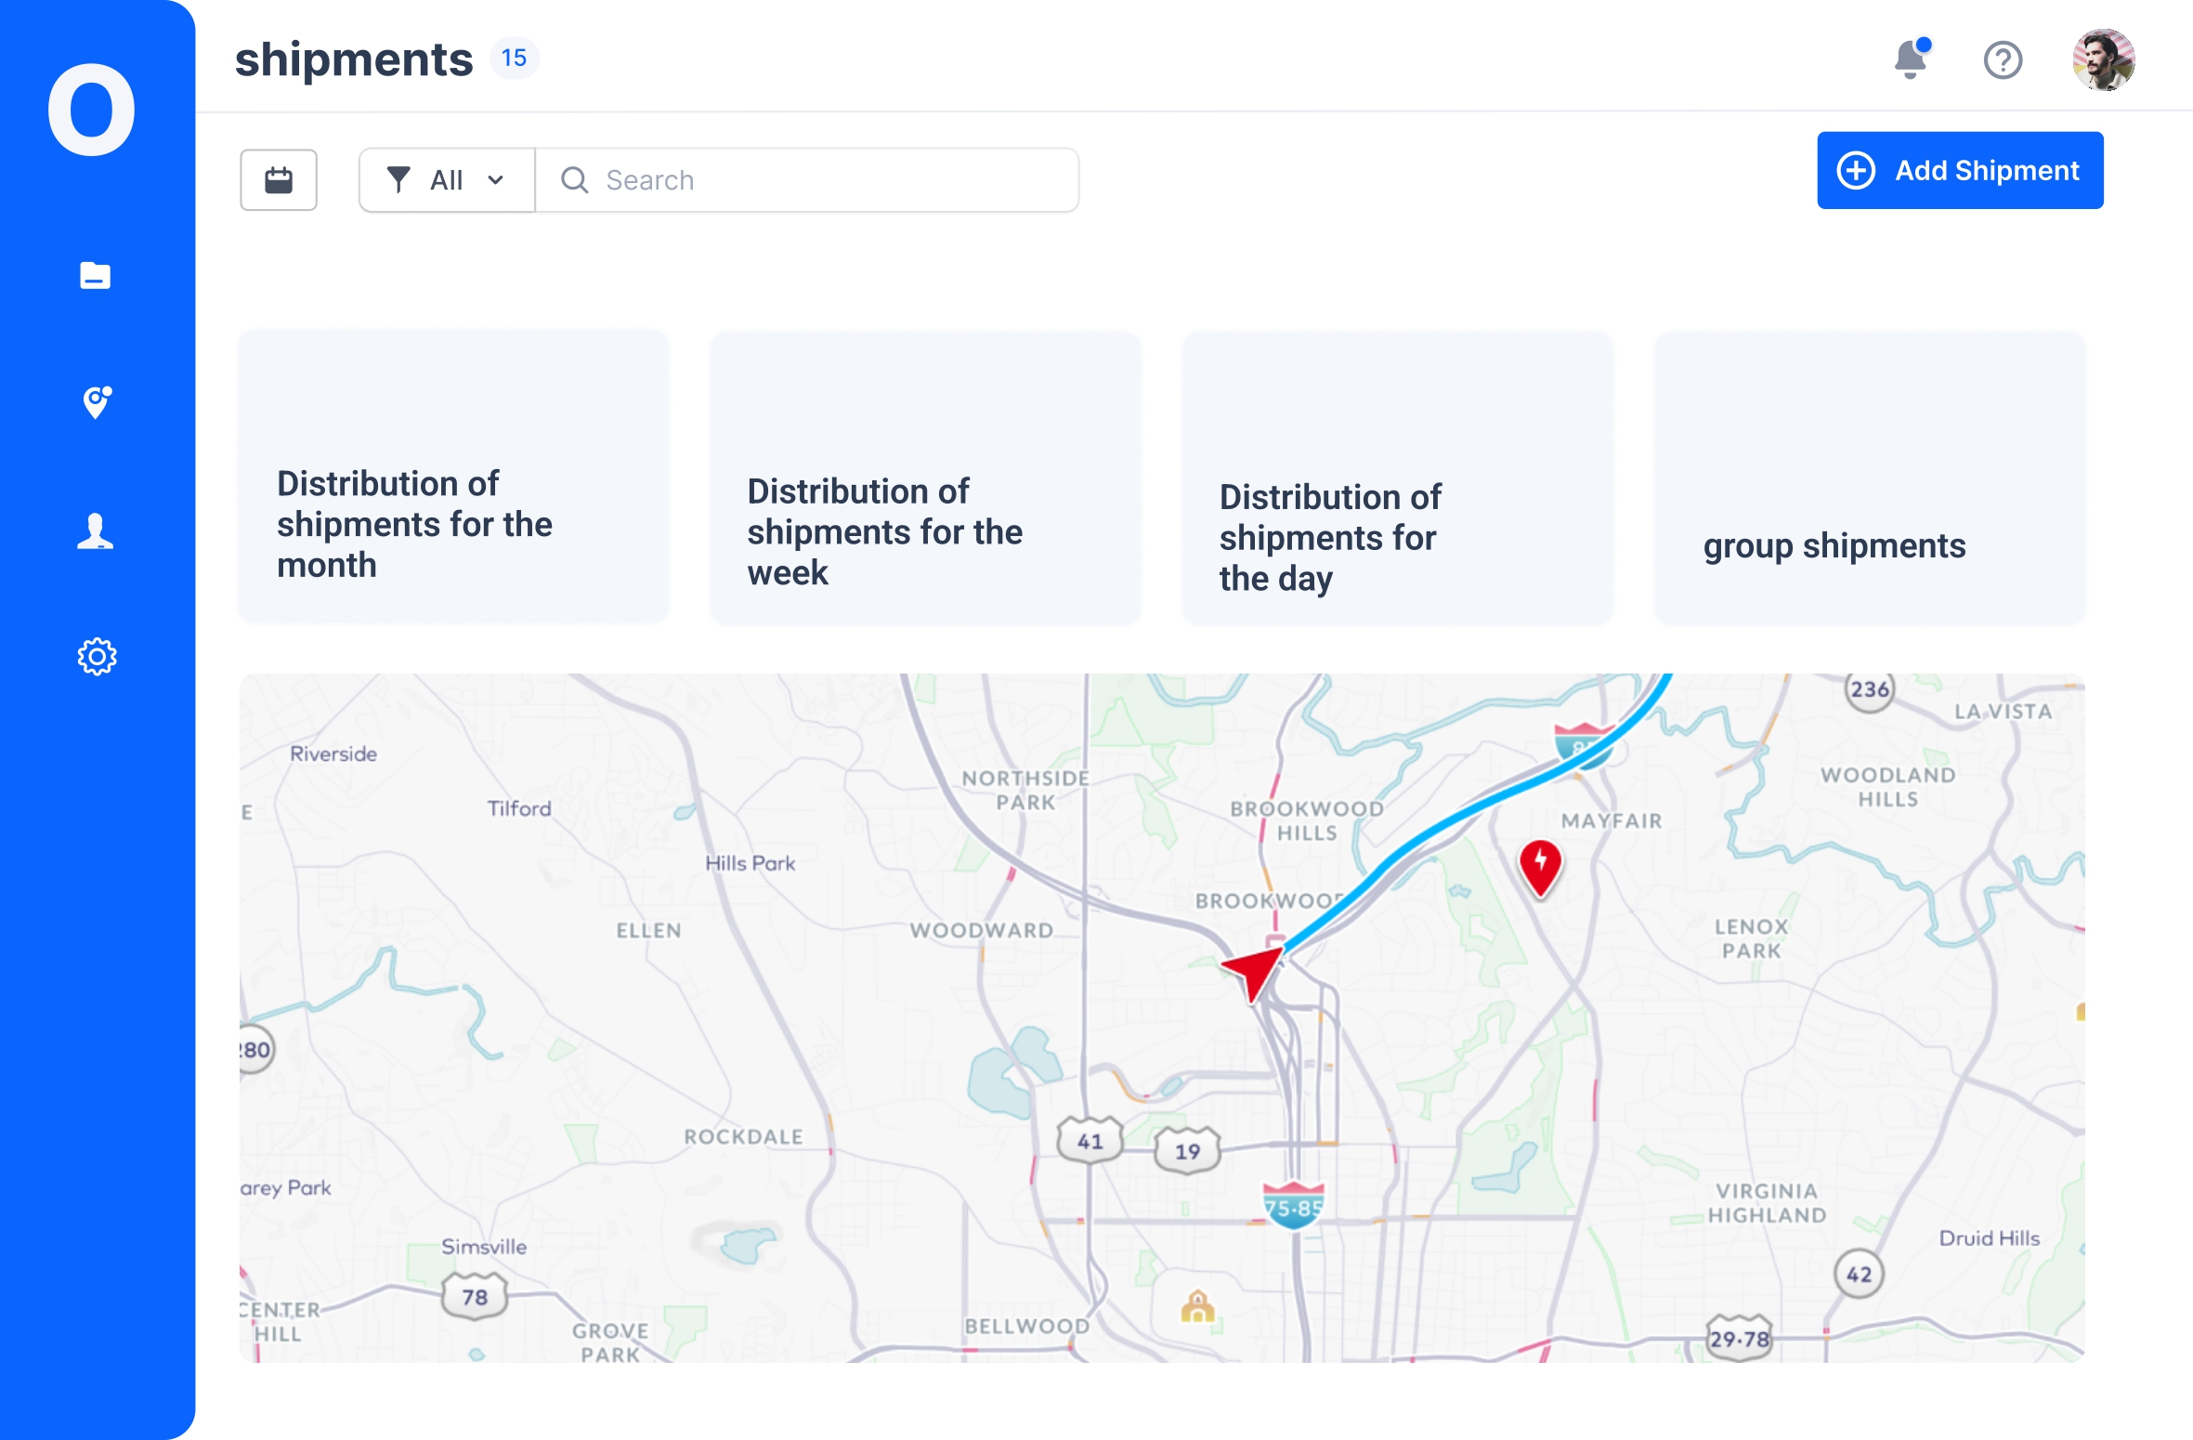Image resolution: width=2193 pixels, height=1440 pixels.
Task: Click into the Search field
Action: click(808, 180)
